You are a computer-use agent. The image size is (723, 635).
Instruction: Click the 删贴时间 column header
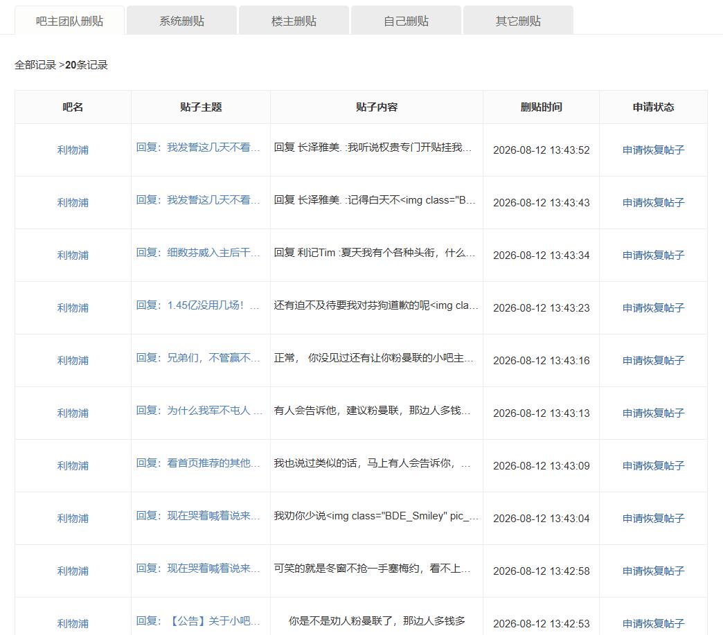tap(542, 107)
